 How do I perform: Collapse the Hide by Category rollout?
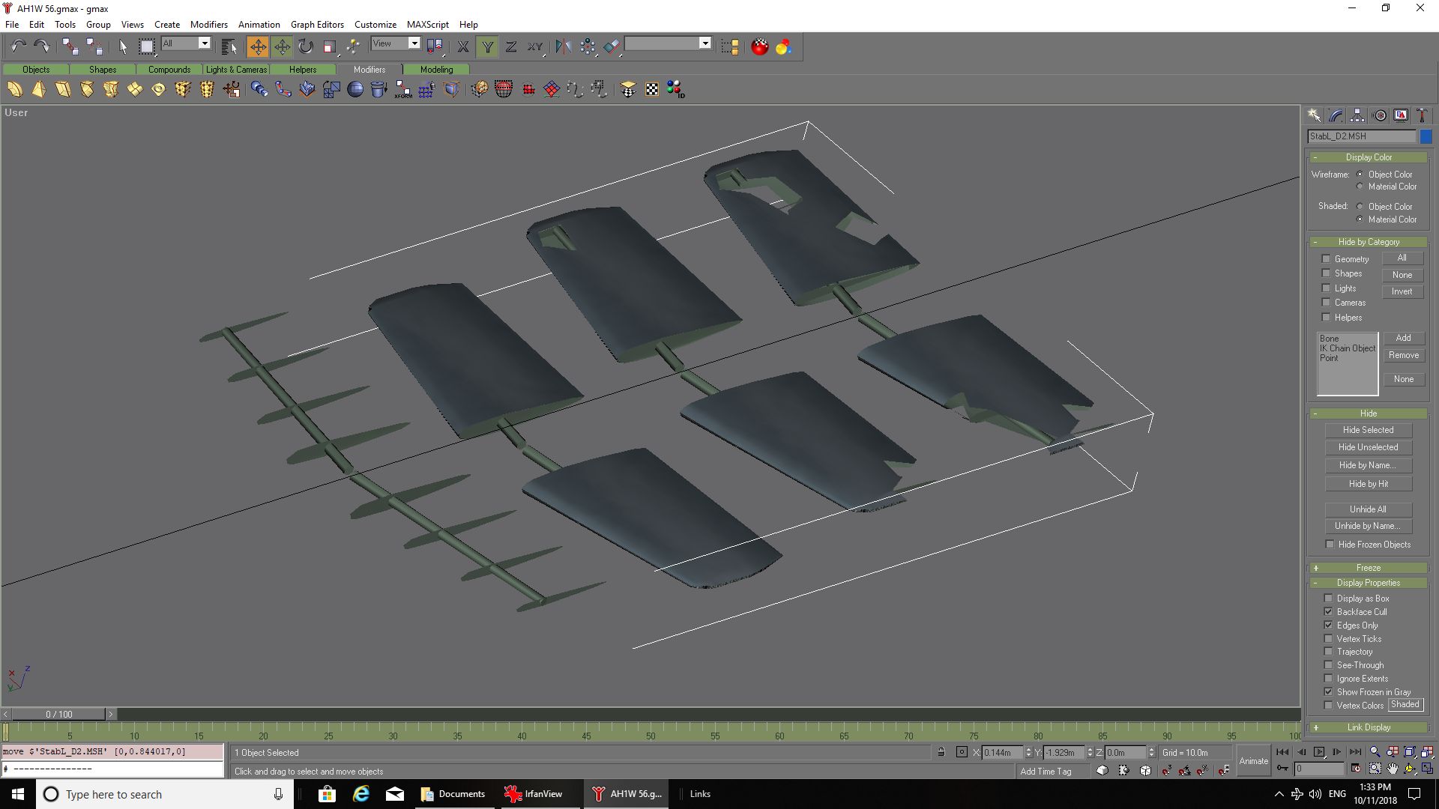[x=1368, y=242]
